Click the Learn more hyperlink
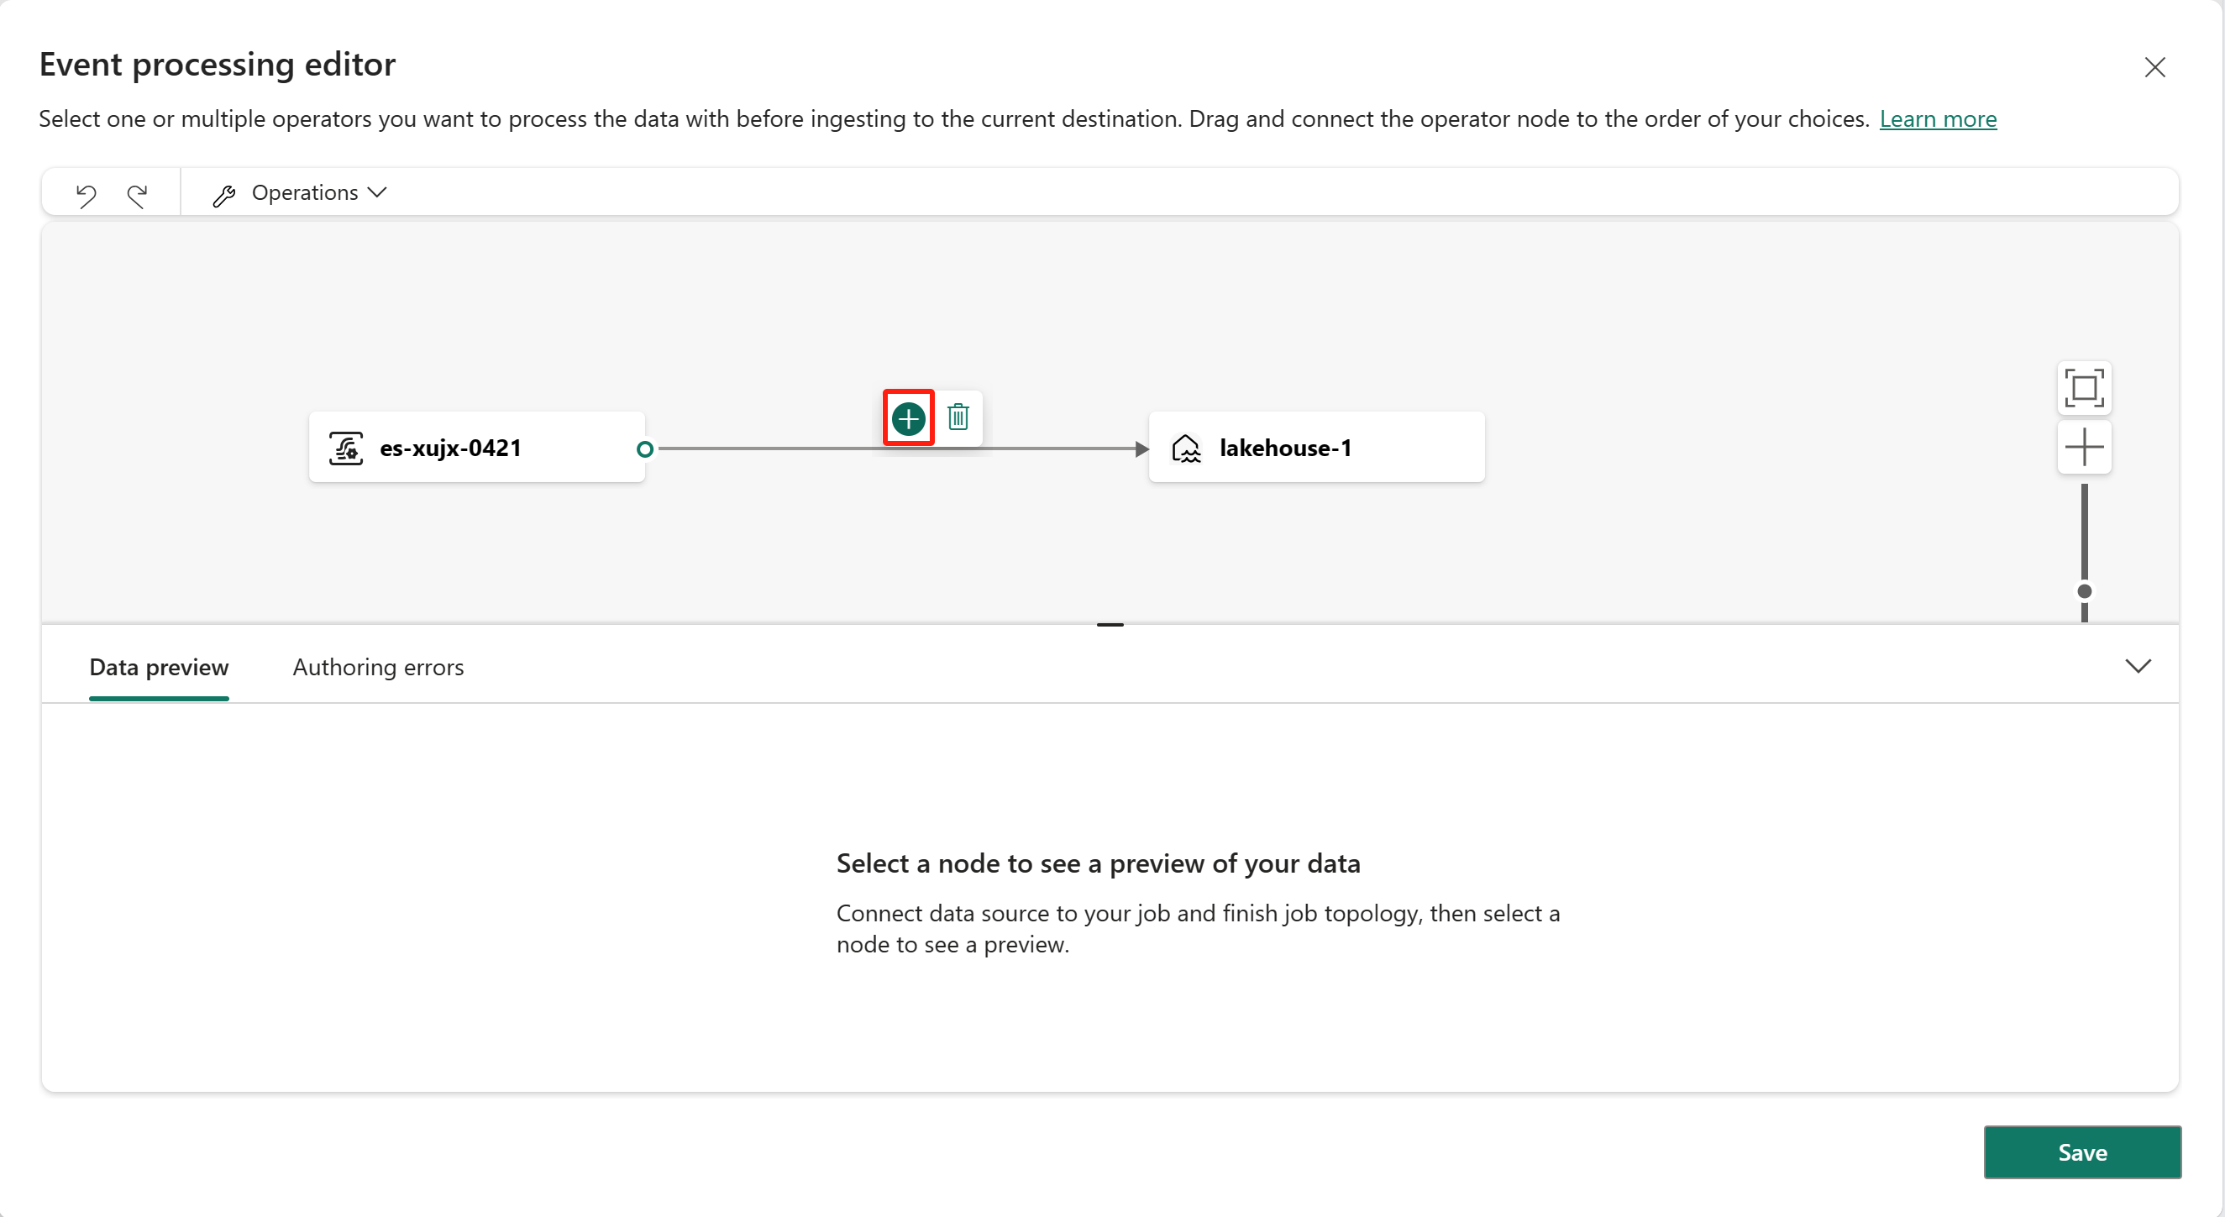Screen dimensions: 2225x1217 click(x=1939, y=118)
